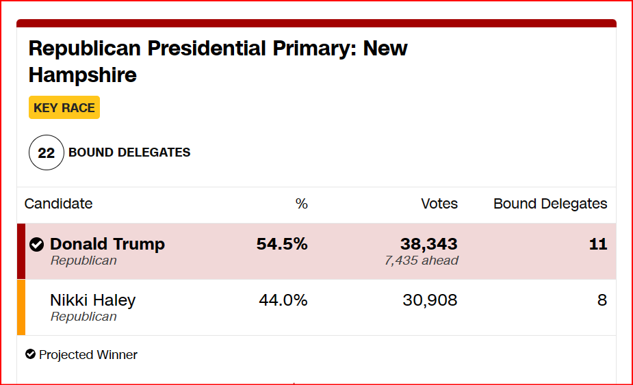This screenshot has width=633, height=385.
Task: Select the yellow KEY RACE badge
Action: pos(64,108)
